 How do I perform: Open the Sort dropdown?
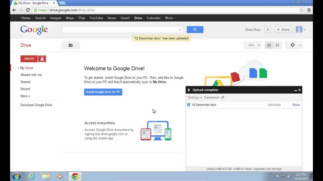253,45
